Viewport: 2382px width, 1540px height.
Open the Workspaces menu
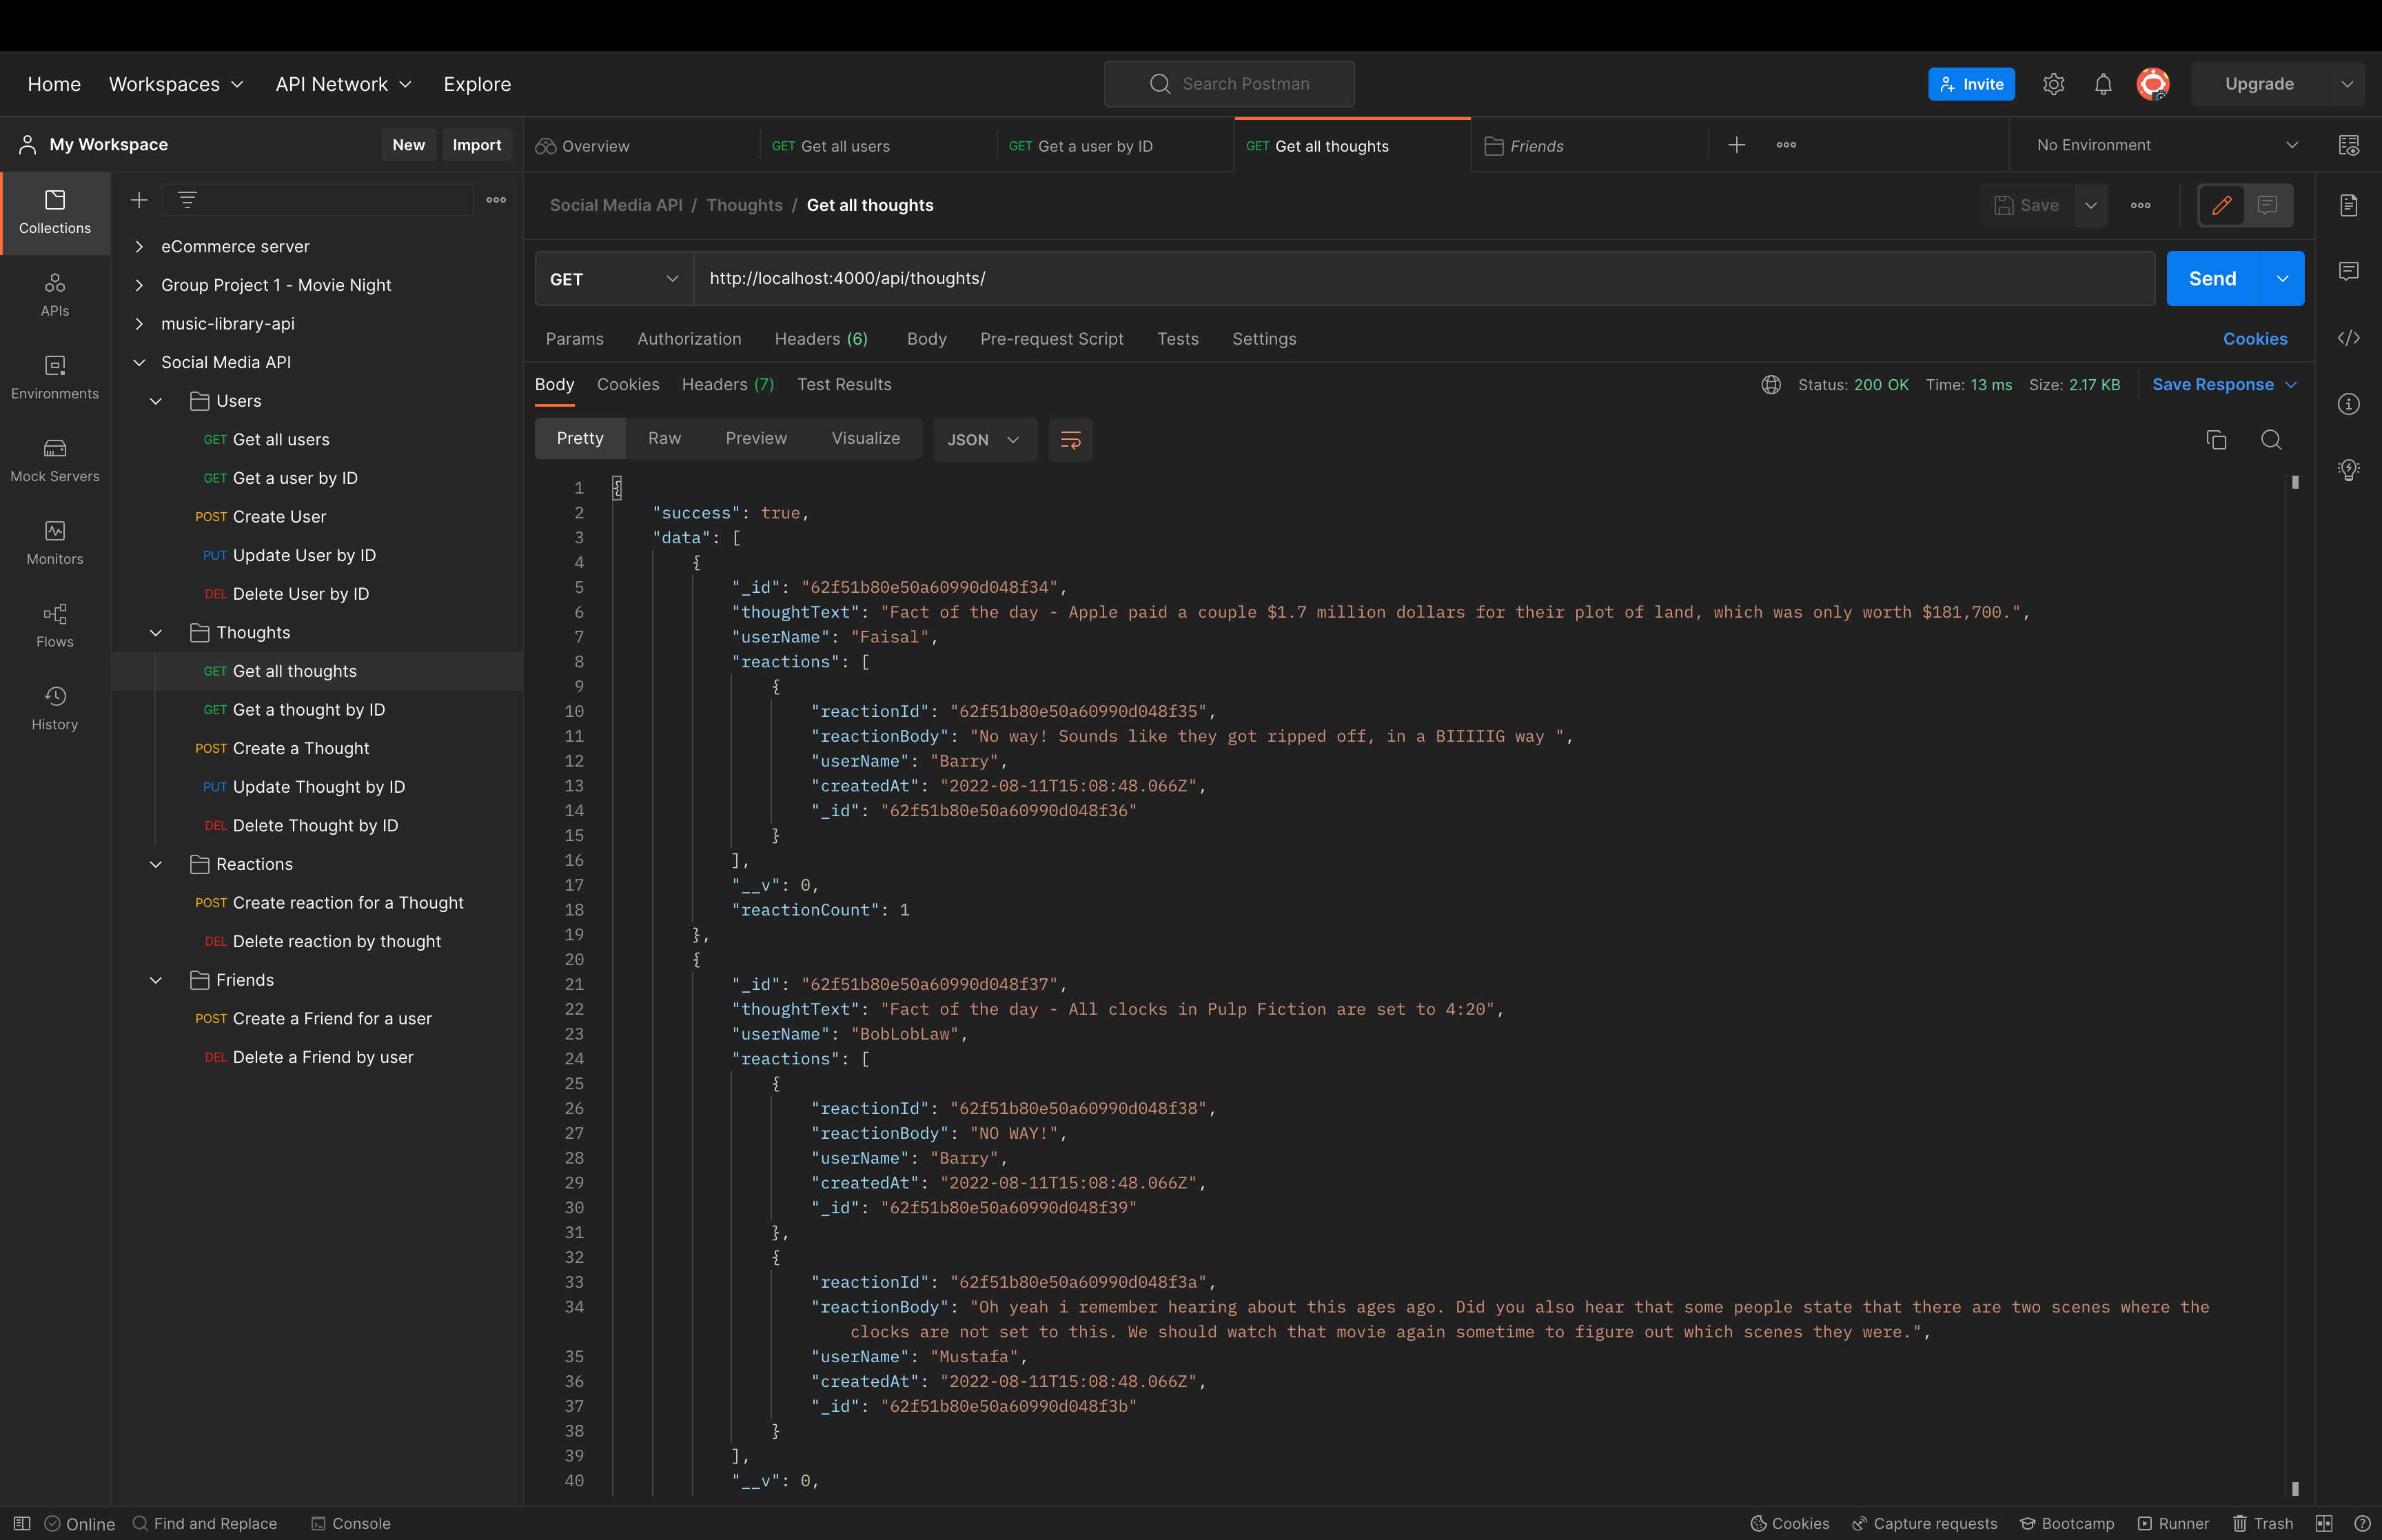[176, 84]
